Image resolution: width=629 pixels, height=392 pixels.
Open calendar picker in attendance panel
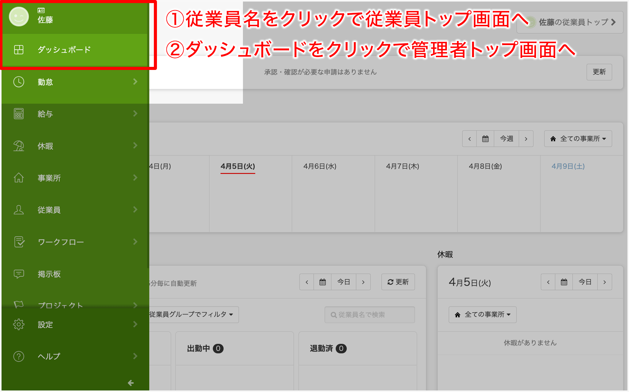pyautogui.click(x=322, y=282)
